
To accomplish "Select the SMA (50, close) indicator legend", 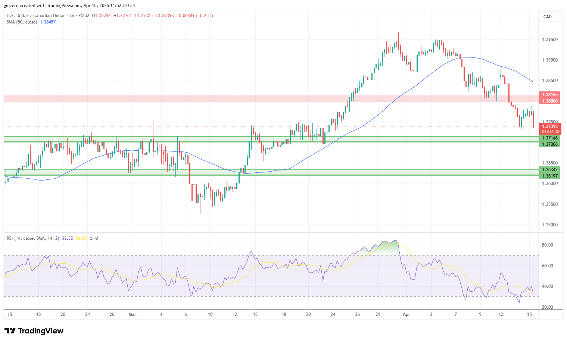I will click(22, 22).
